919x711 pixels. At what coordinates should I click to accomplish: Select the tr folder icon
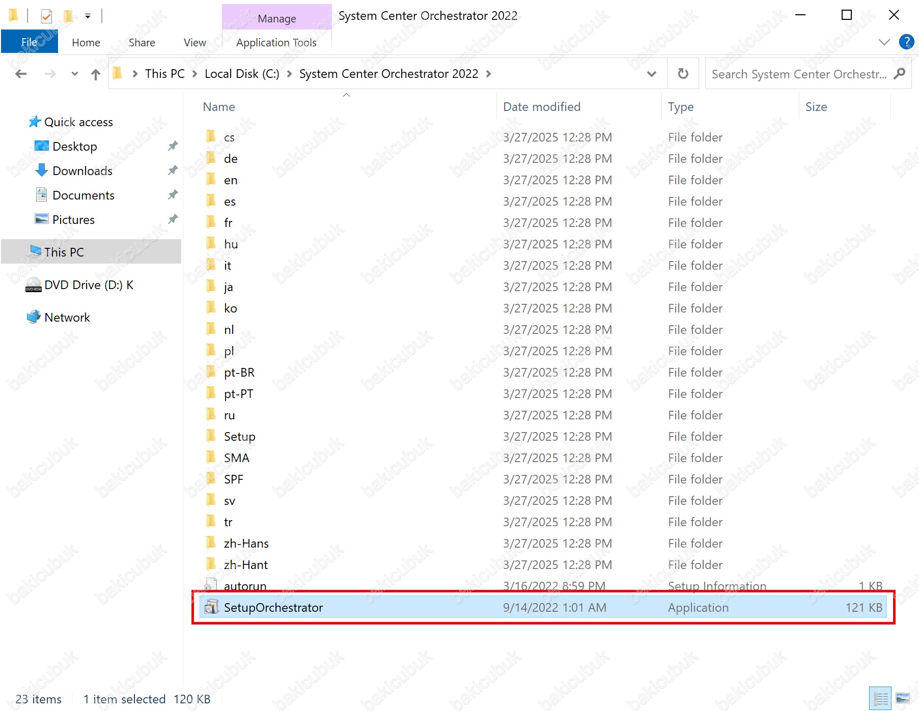[x=211, y=521]
